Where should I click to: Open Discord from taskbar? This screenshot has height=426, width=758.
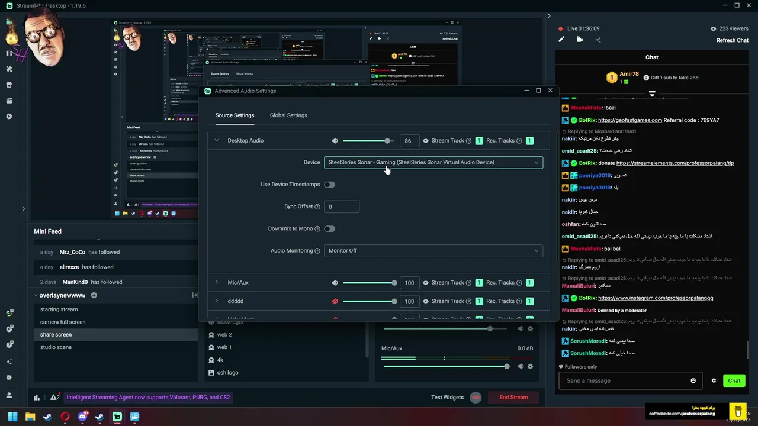click(x=82, y=417)
